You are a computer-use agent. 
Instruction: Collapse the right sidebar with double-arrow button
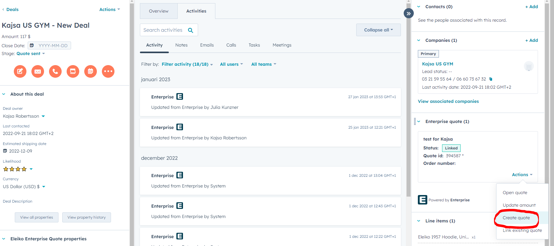click(x=408, y=14)
